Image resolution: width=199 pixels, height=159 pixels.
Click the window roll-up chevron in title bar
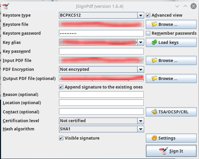pyautogui.click(x=185, y=6)
